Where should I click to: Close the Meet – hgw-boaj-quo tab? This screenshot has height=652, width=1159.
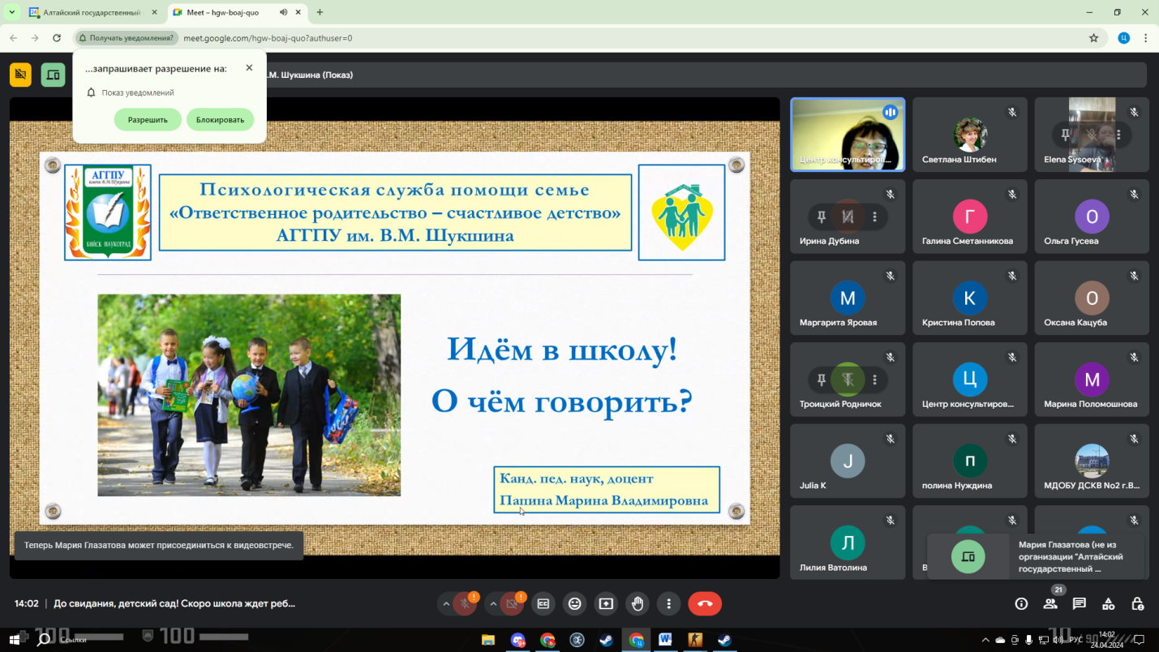(298, 12)
